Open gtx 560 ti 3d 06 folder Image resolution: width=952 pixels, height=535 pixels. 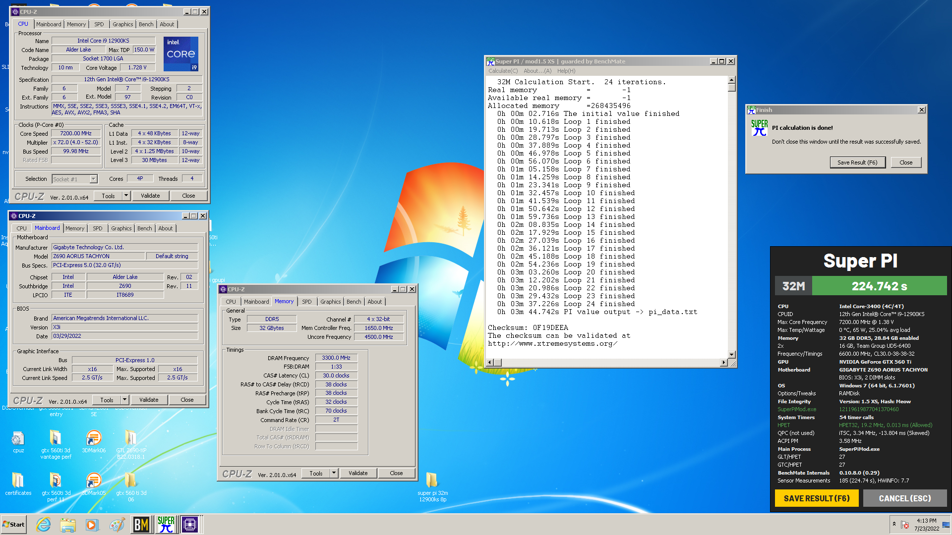coord(131,486)
